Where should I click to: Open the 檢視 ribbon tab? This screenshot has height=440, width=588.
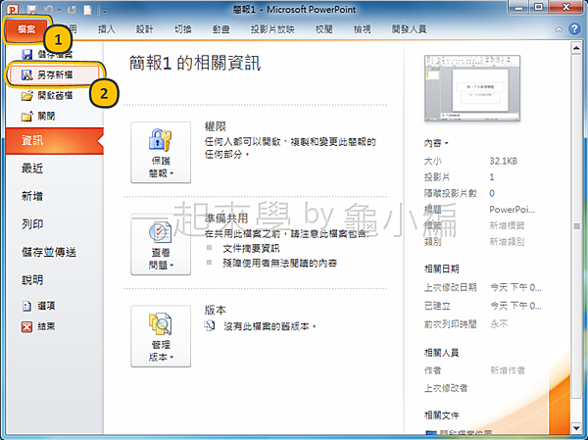pos(363,29)
